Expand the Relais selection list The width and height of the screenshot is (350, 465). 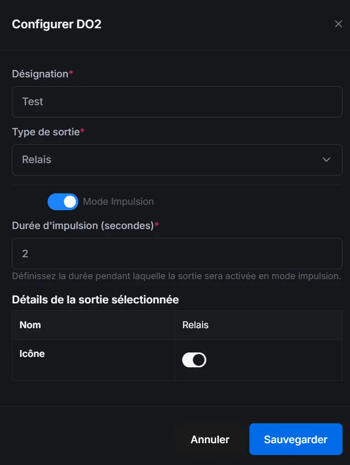[177, 160]
